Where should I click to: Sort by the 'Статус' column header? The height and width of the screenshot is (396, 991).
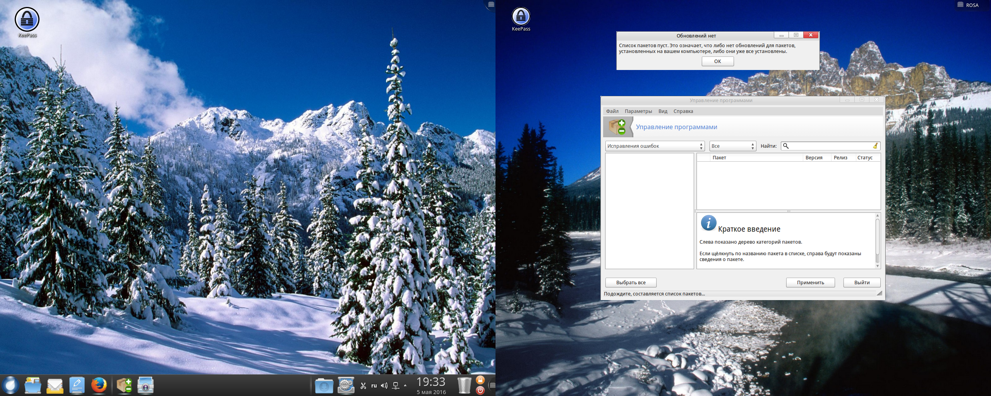[868, 157]
